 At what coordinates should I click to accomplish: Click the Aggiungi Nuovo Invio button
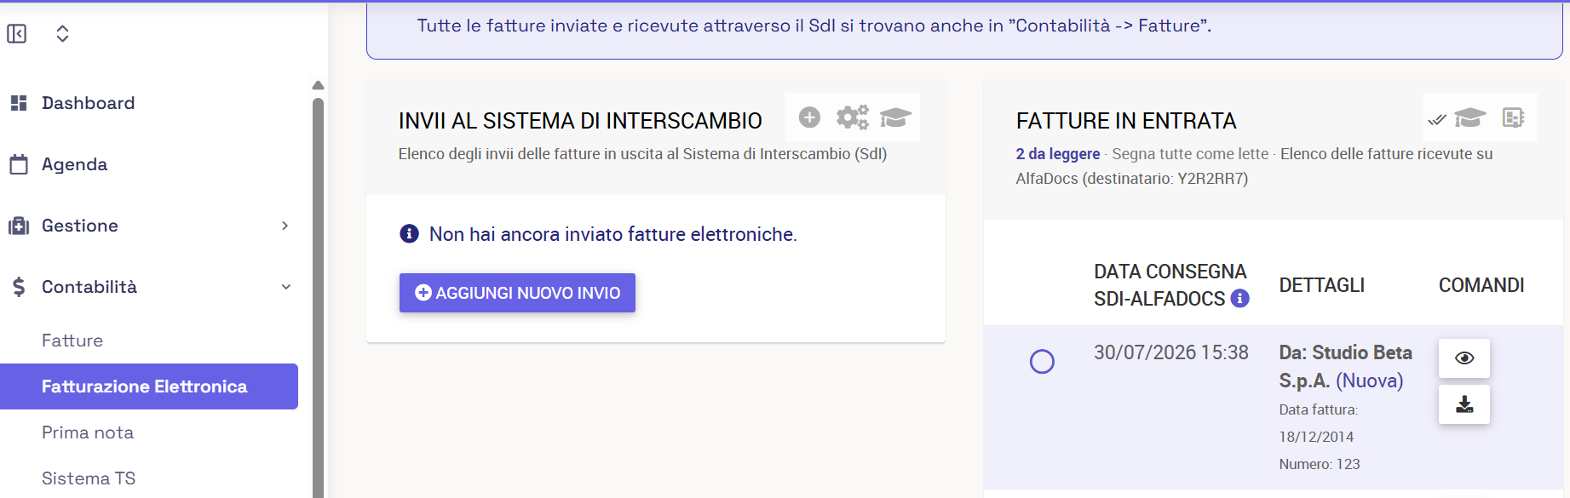pyautogui.click(x=517, y=293)
